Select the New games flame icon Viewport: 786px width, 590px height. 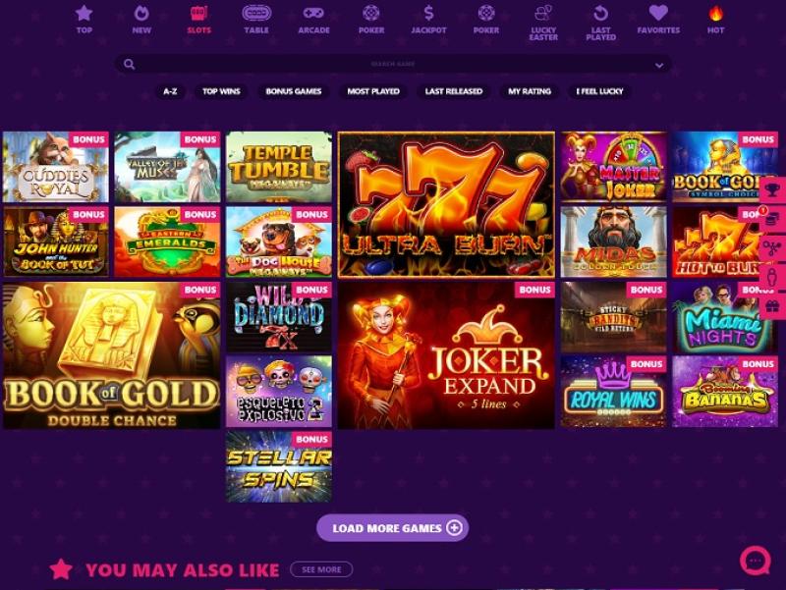[x=141, y=19]
